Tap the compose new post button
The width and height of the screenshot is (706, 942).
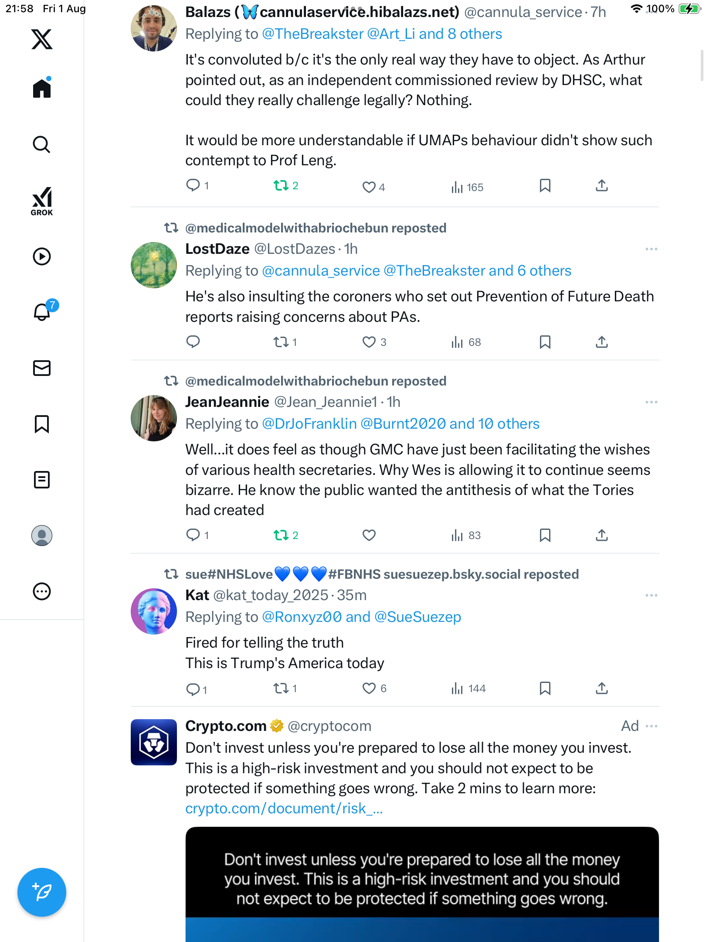click(x=42, y=892)
